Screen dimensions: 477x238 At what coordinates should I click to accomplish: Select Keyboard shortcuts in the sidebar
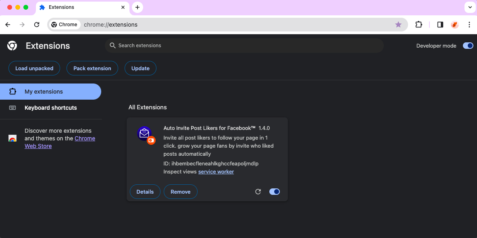coord(50,108)
